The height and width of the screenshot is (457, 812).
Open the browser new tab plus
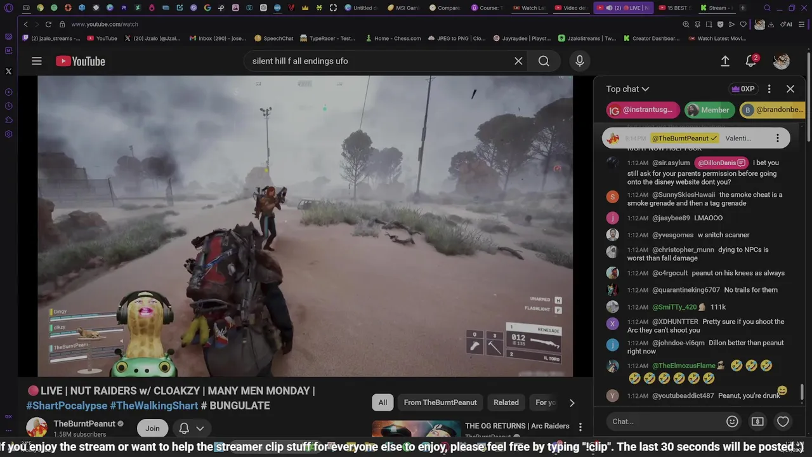(x=742, y=8)
